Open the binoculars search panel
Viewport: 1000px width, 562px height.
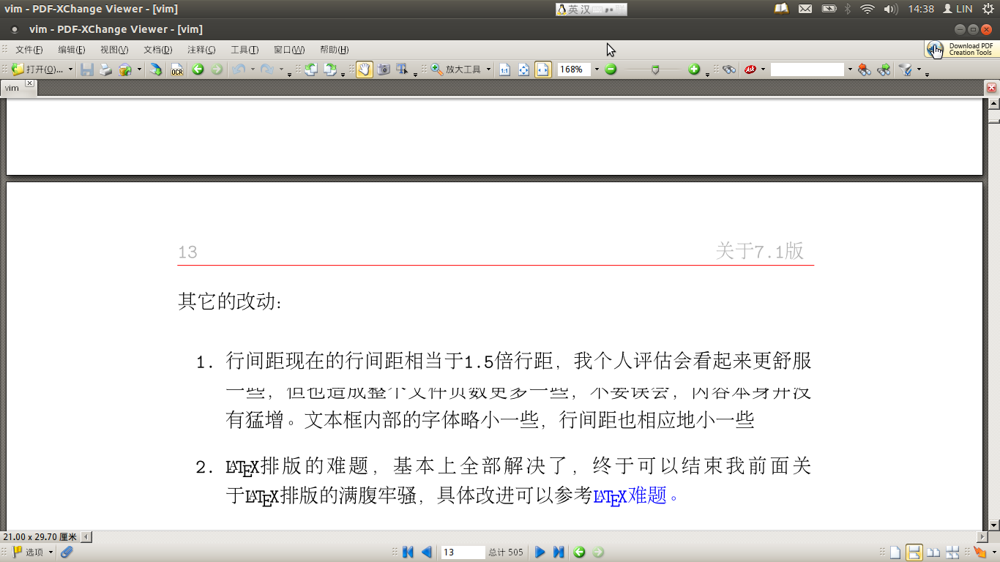(x=729, y=70)
